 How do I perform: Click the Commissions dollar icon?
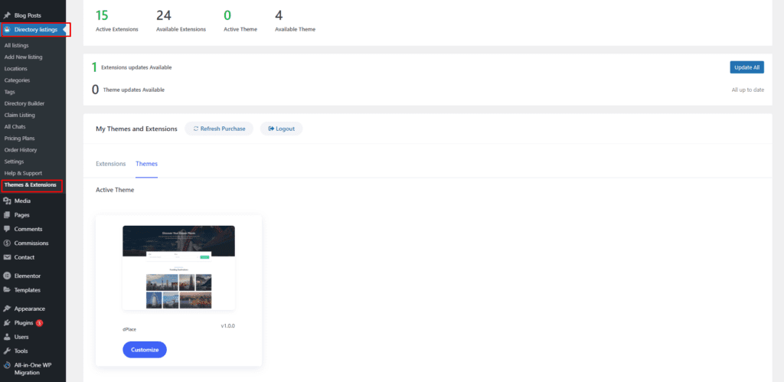point(7,243)
